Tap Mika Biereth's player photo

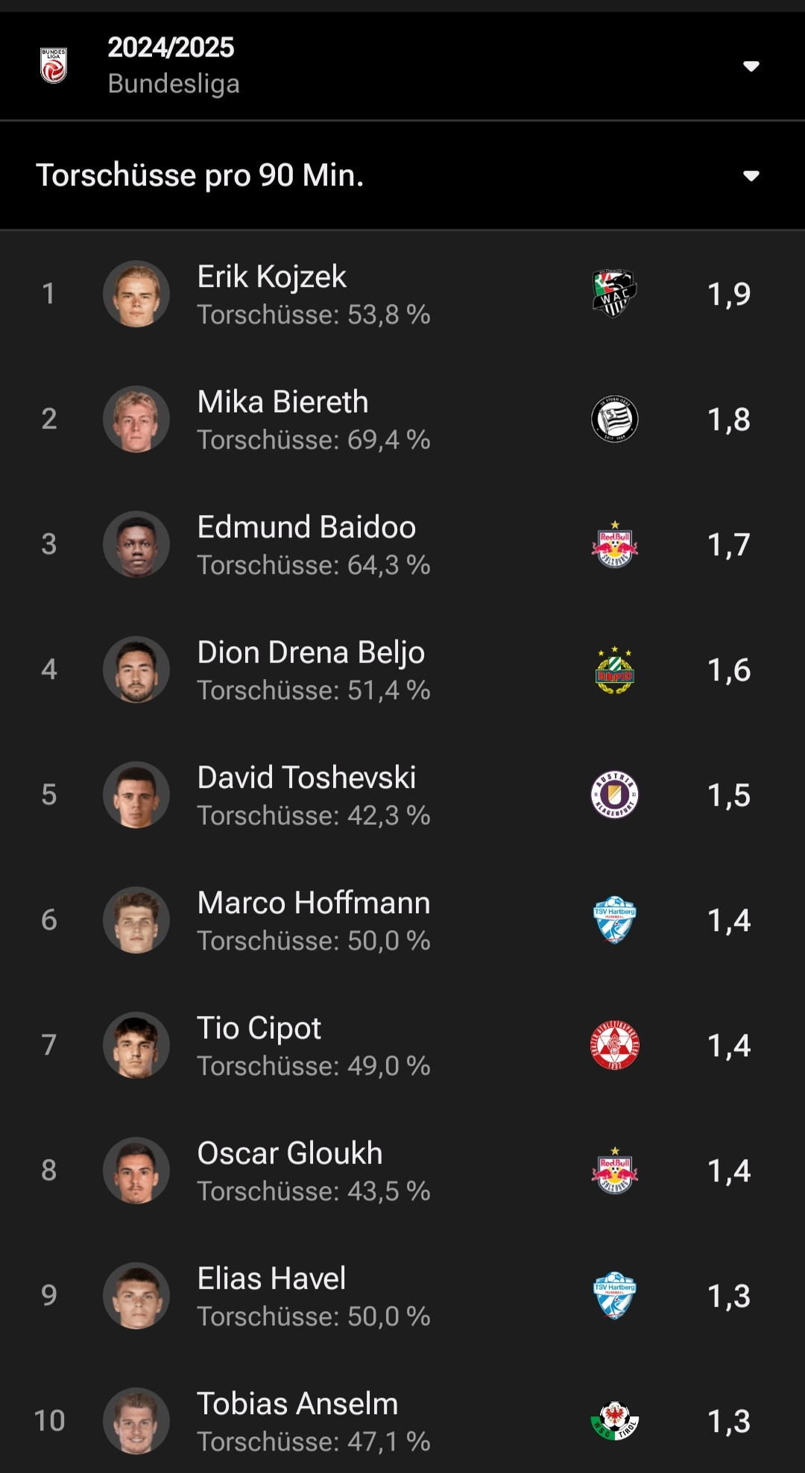point(136,419)
